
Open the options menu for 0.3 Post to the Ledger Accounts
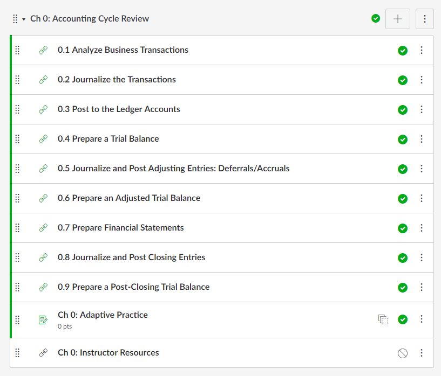click(422, 109)
